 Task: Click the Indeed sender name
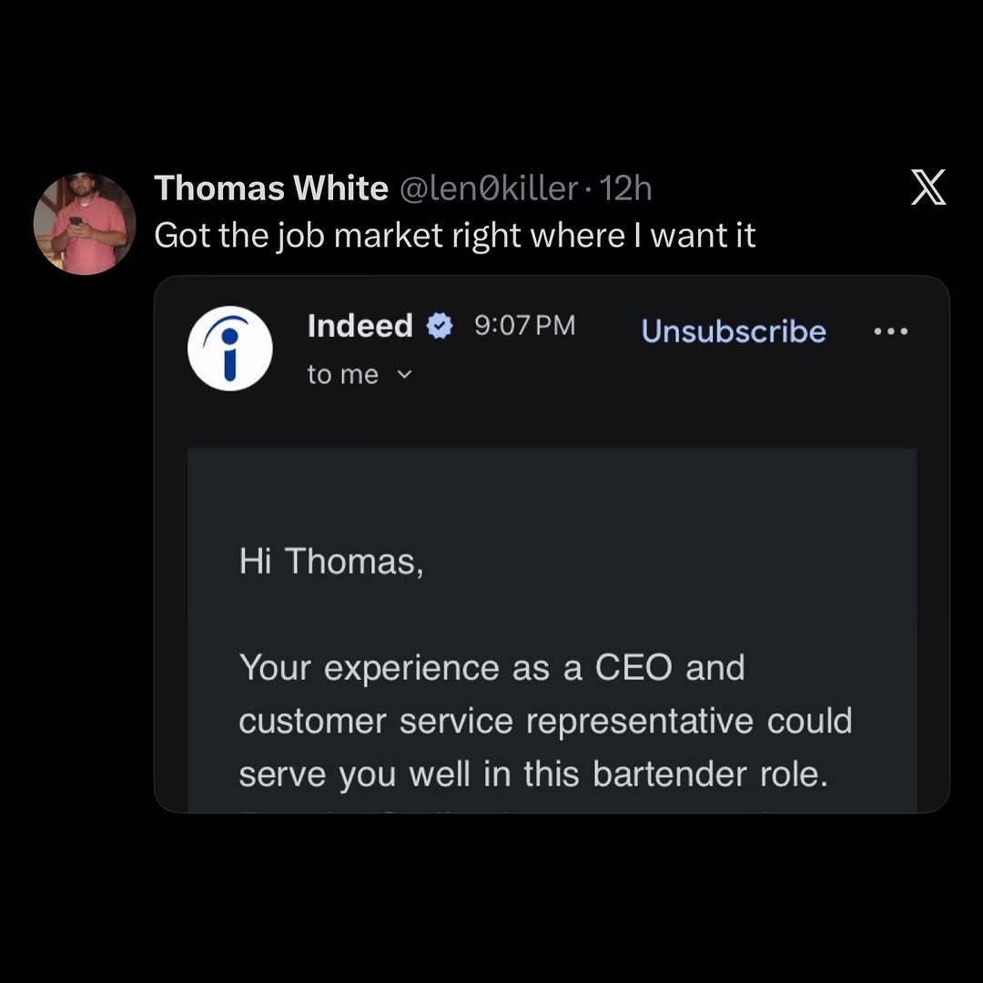360,326
